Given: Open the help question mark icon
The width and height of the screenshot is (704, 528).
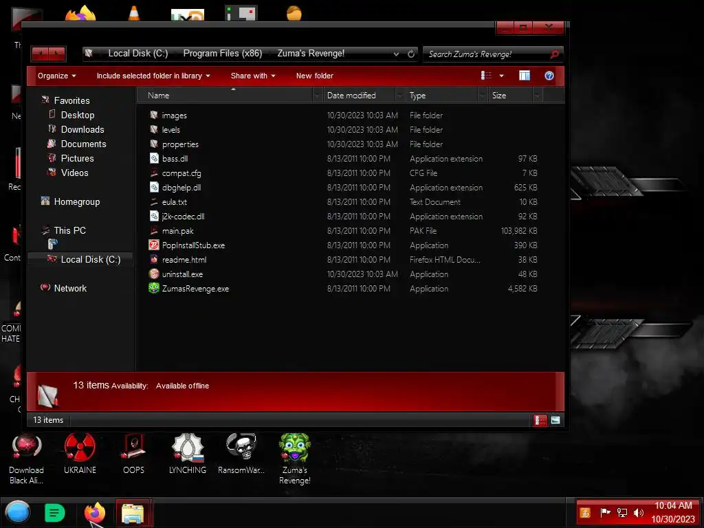Looking at the screenshot, I should point(549,76).
